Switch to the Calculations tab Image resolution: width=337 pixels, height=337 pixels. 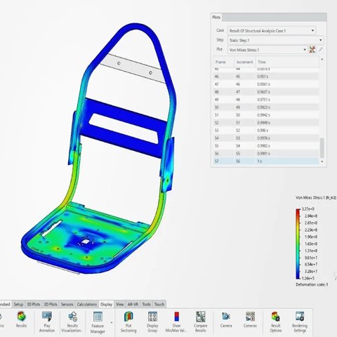pyautogui.click(x=87, y=304)
